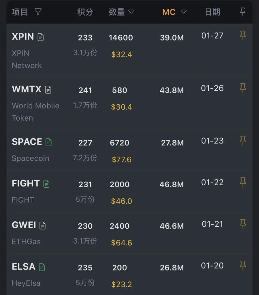Screen dimensions: 259x295
Task: Open the XPIN project entry
Action: coord(23,37)
